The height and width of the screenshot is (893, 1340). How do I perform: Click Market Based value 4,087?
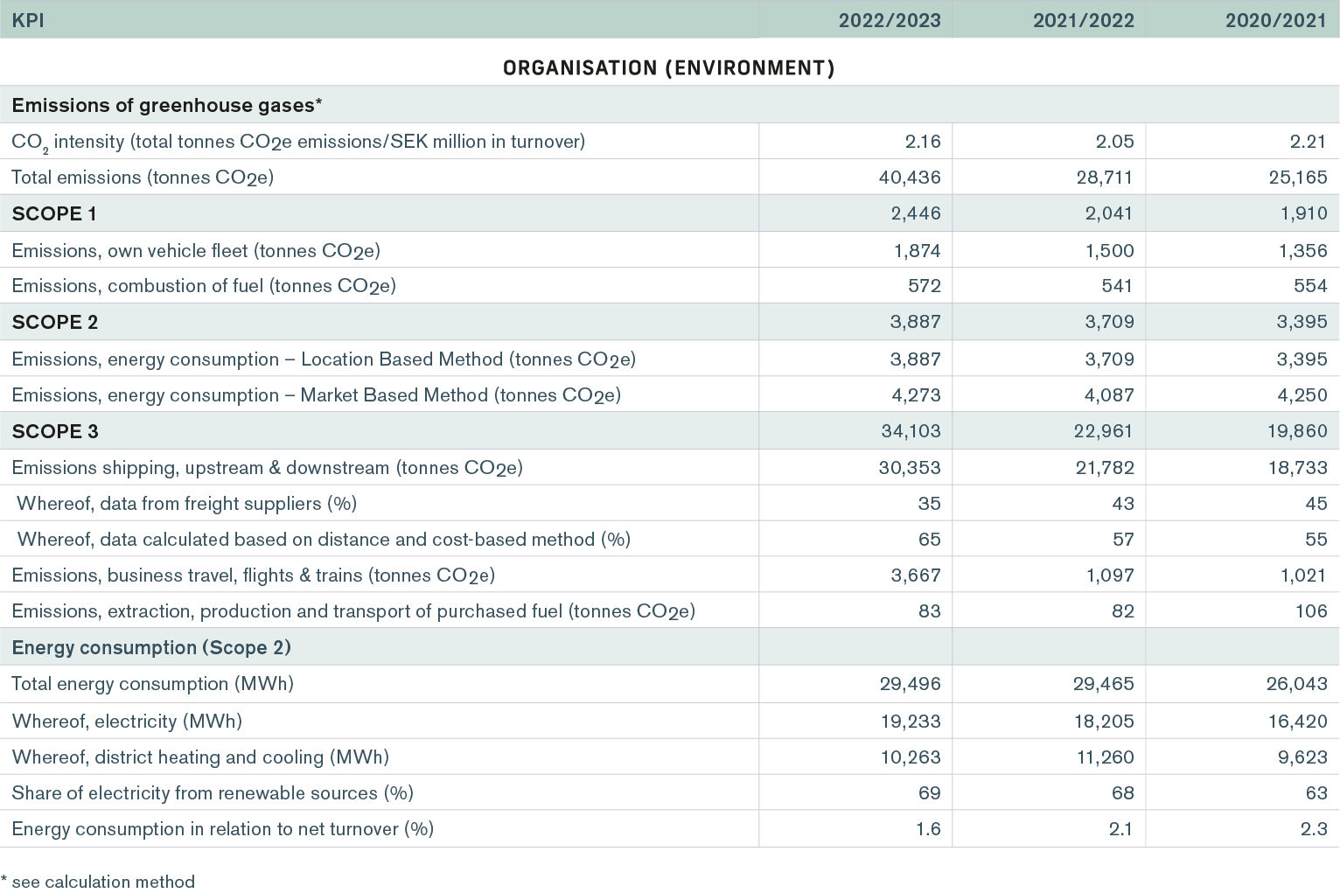(x=1109, y=395)
